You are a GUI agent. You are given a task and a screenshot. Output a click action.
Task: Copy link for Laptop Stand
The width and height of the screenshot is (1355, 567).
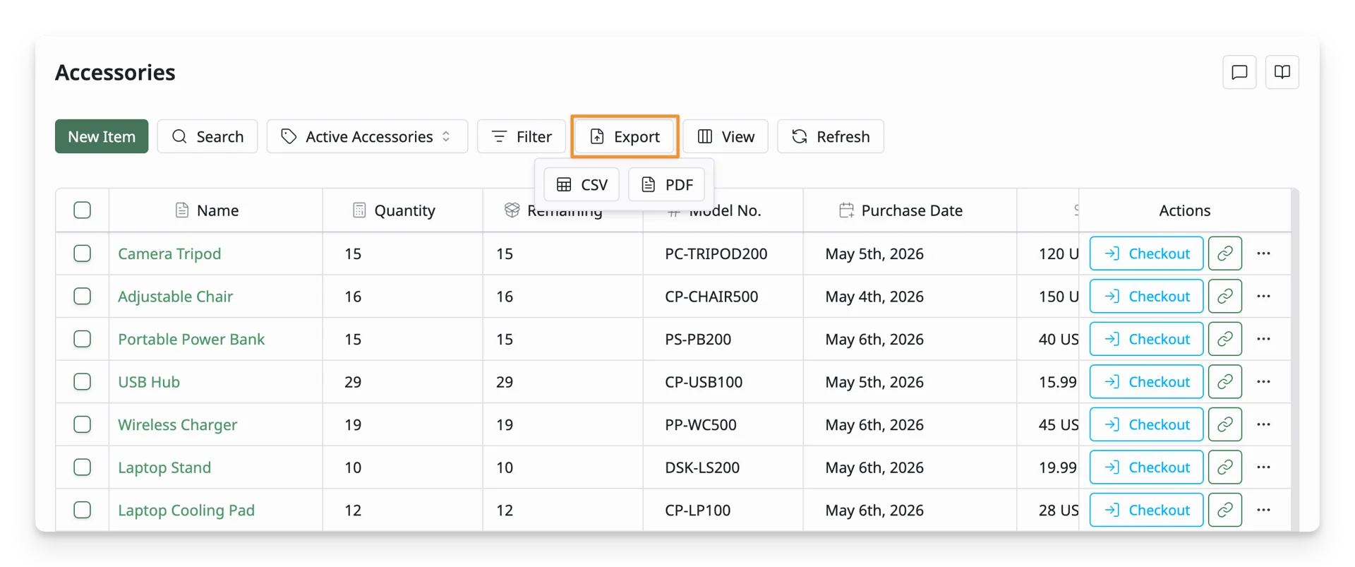tap(1225, 467)
